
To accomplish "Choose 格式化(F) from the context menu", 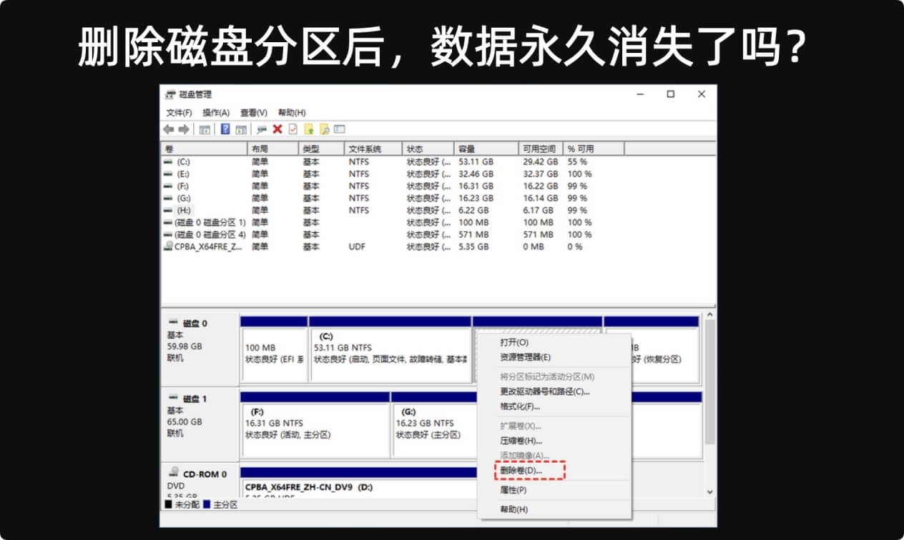I will 519,406.
